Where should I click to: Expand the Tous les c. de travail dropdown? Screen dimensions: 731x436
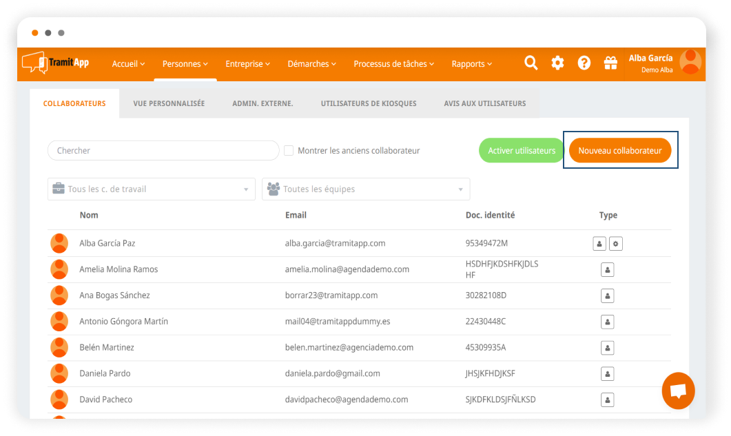[151, 189]
